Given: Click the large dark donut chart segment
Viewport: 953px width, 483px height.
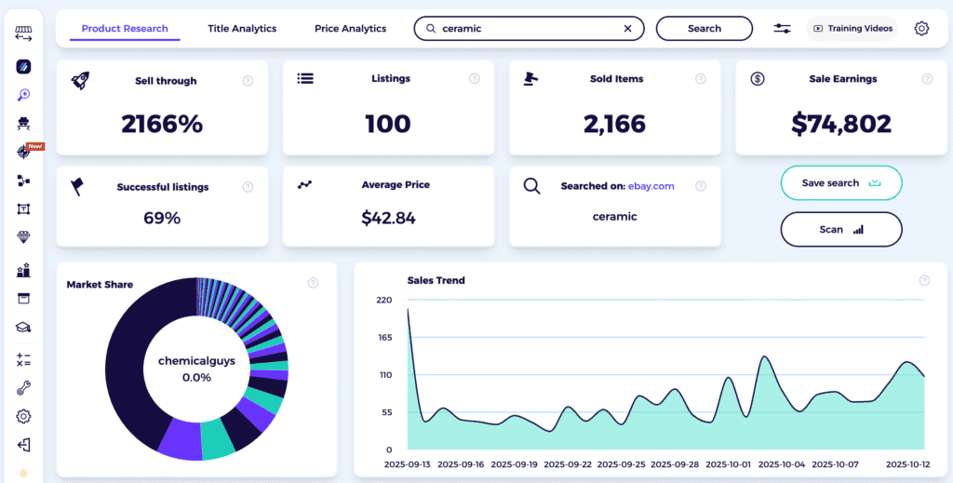Looking at the screenshot, I should point(130,372).
